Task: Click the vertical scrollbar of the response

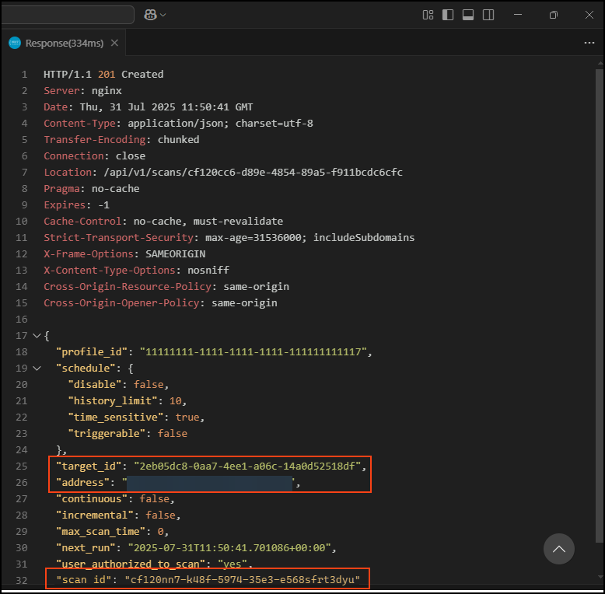Action: pos(600,305)
